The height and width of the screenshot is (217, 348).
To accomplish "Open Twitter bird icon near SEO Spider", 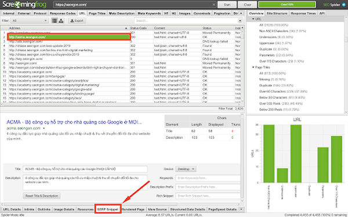I will [343, 5].
